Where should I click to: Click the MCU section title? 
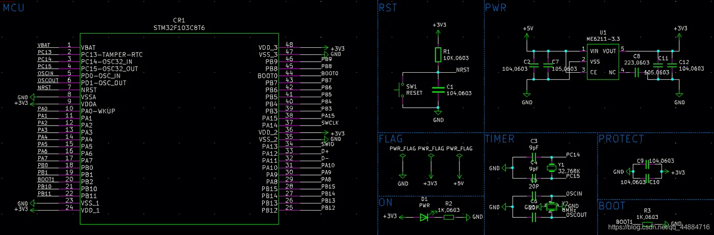pos(14,8)
